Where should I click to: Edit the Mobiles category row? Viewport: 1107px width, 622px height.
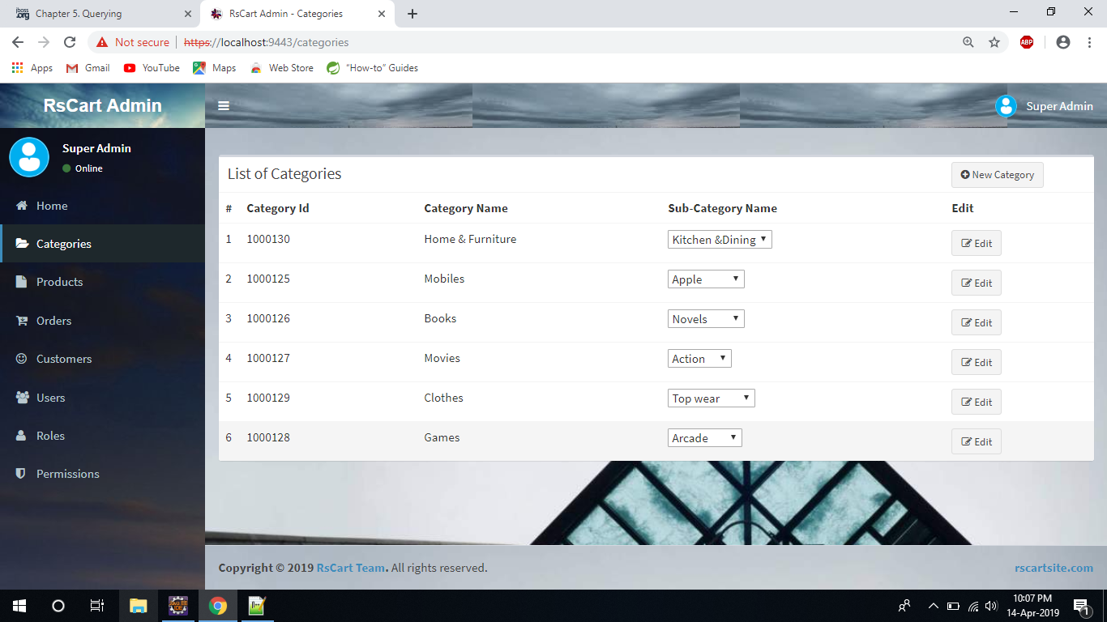pyautogui.click(x=976, y=283)
